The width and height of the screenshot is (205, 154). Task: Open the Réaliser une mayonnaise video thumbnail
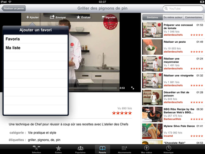click(152, 64)
